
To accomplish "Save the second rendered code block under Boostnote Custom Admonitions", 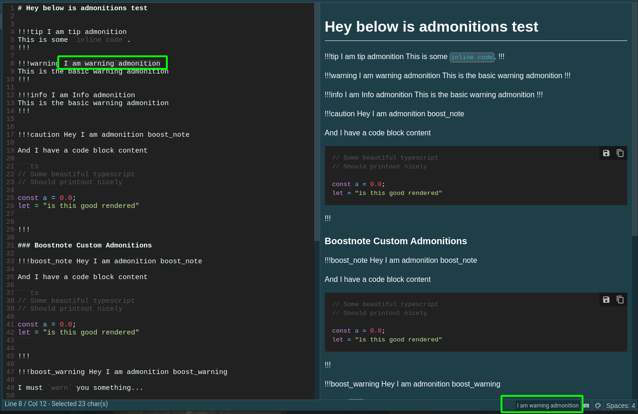I will (x=606, y=300).
